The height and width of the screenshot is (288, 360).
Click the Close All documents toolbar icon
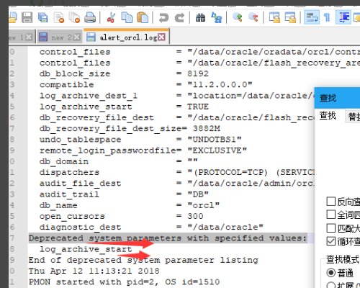pos(74,17)
